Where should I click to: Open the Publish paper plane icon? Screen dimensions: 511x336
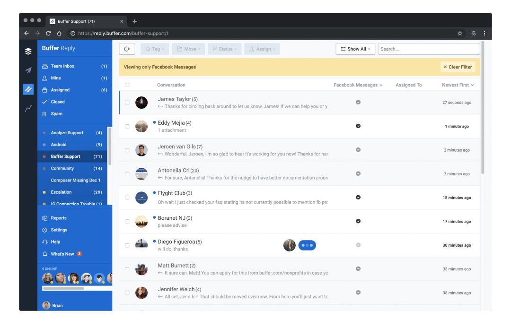pos(28,70)
